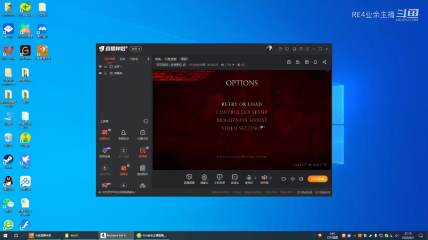Click the unlock icon above preview
428x240 pixels.
coord(297,62)
